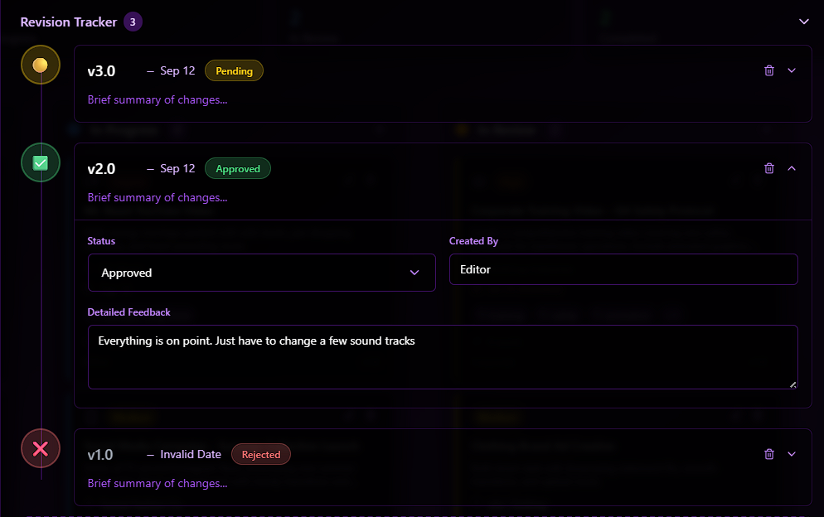The width and height of the screenshot is (824, 517).
Task: Click the green check status icon for v2.0
Action: pos(41,162)
